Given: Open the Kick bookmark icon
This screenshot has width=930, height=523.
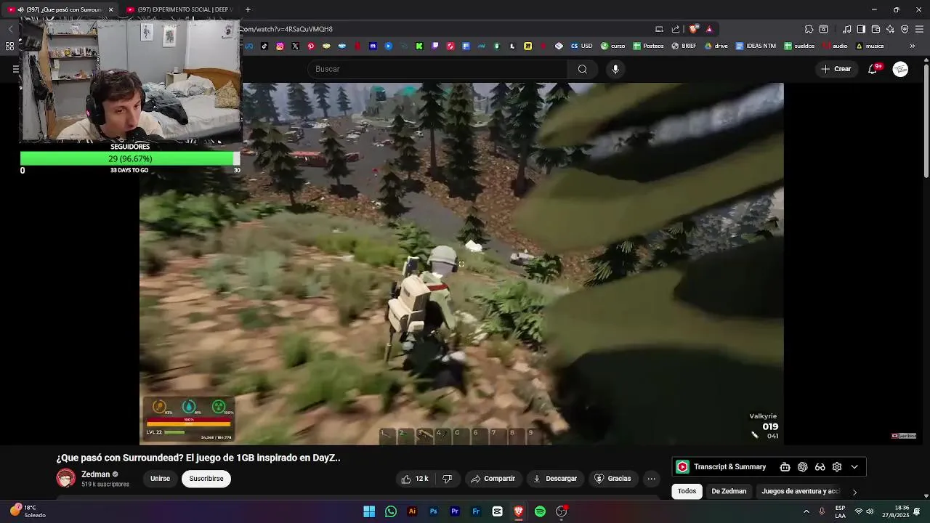Looking at the screenshot, I should 419,46.
